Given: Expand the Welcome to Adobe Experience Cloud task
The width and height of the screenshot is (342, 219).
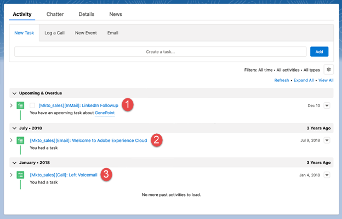Looking at the screenshot, I should [x=12, y=140].
